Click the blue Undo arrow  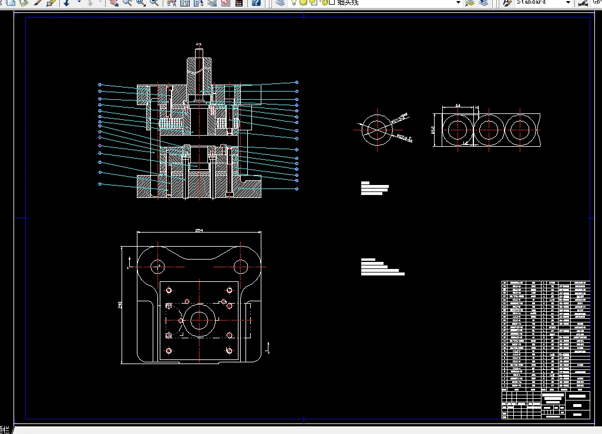[66, 3]
